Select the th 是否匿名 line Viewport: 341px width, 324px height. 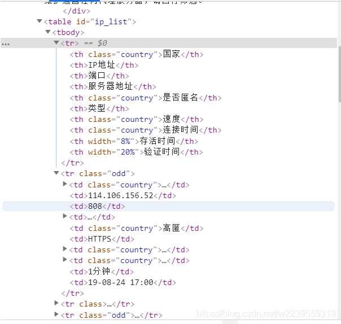point(146,98)
